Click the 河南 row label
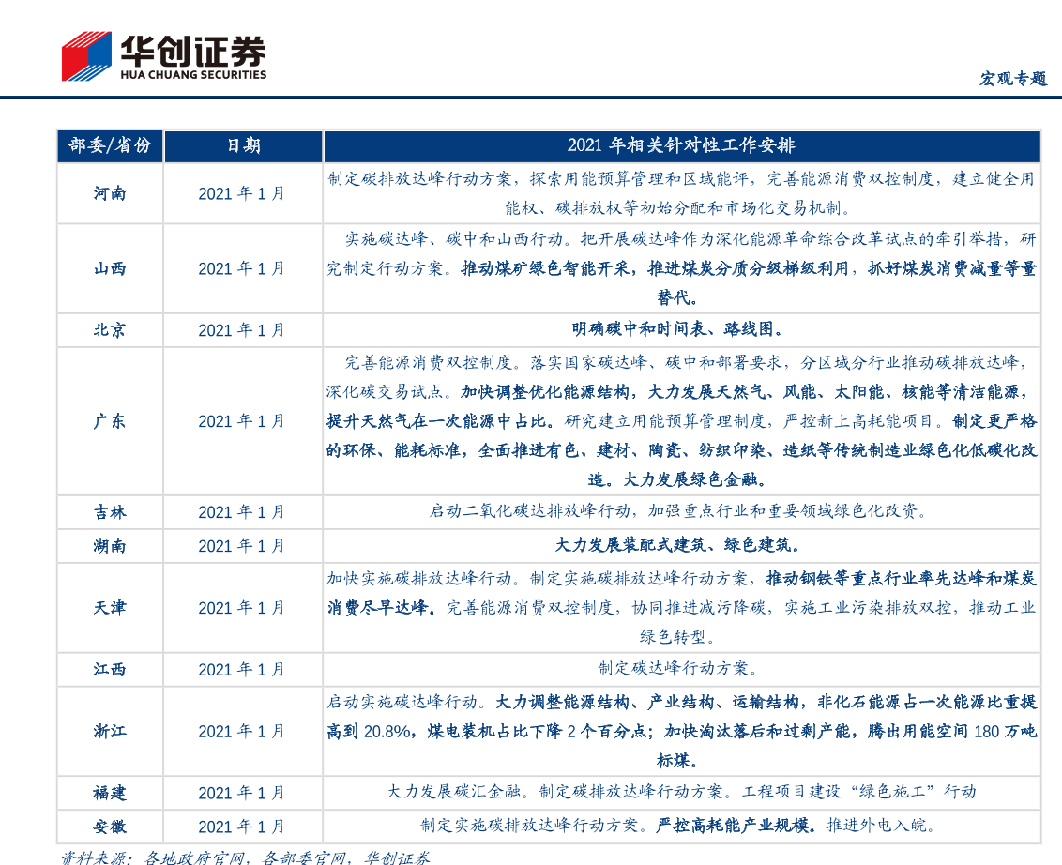This screenshot has width=1062, height=865. [x=110, y=193]
